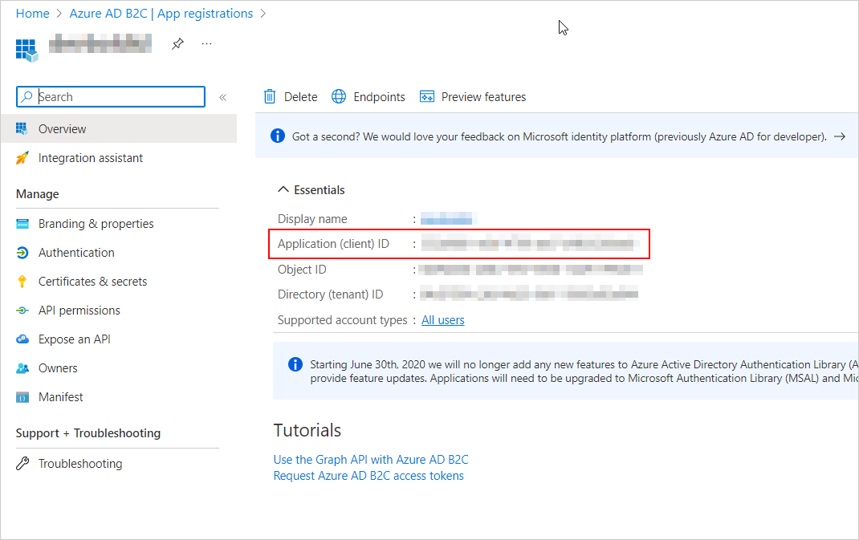Click the Preview features toolbar icon
Screen dimensions: 859x540
[426, 96]
